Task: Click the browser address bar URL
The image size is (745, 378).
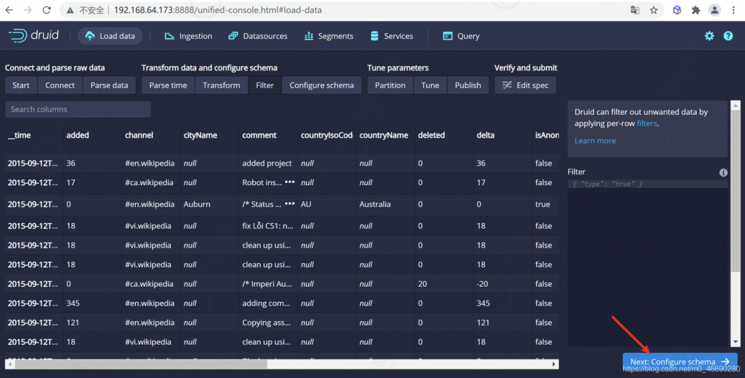Action: [218, 10]
